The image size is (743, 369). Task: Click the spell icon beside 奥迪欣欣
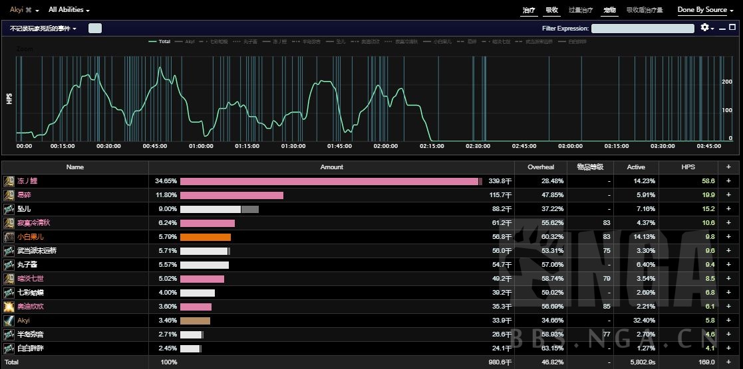point(9,307)
